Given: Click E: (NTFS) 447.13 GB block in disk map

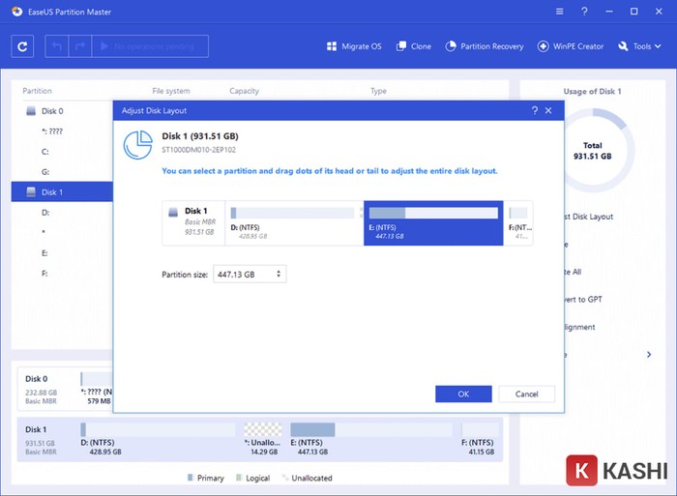Looking at the screenshot, I should click(371, 439).
